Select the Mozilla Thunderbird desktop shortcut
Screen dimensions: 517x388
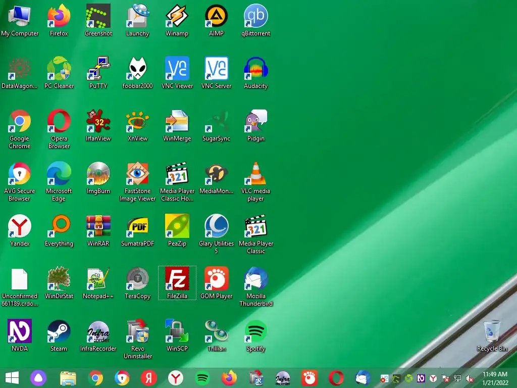tap(256, 286)
